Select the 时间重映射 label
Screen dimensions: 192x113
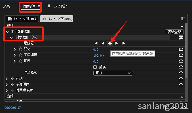tap(24, 90)
